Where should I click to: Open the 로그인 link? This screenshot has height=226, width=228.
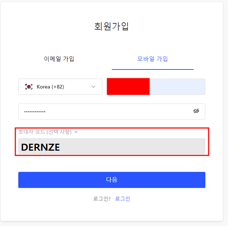(122, 199)
